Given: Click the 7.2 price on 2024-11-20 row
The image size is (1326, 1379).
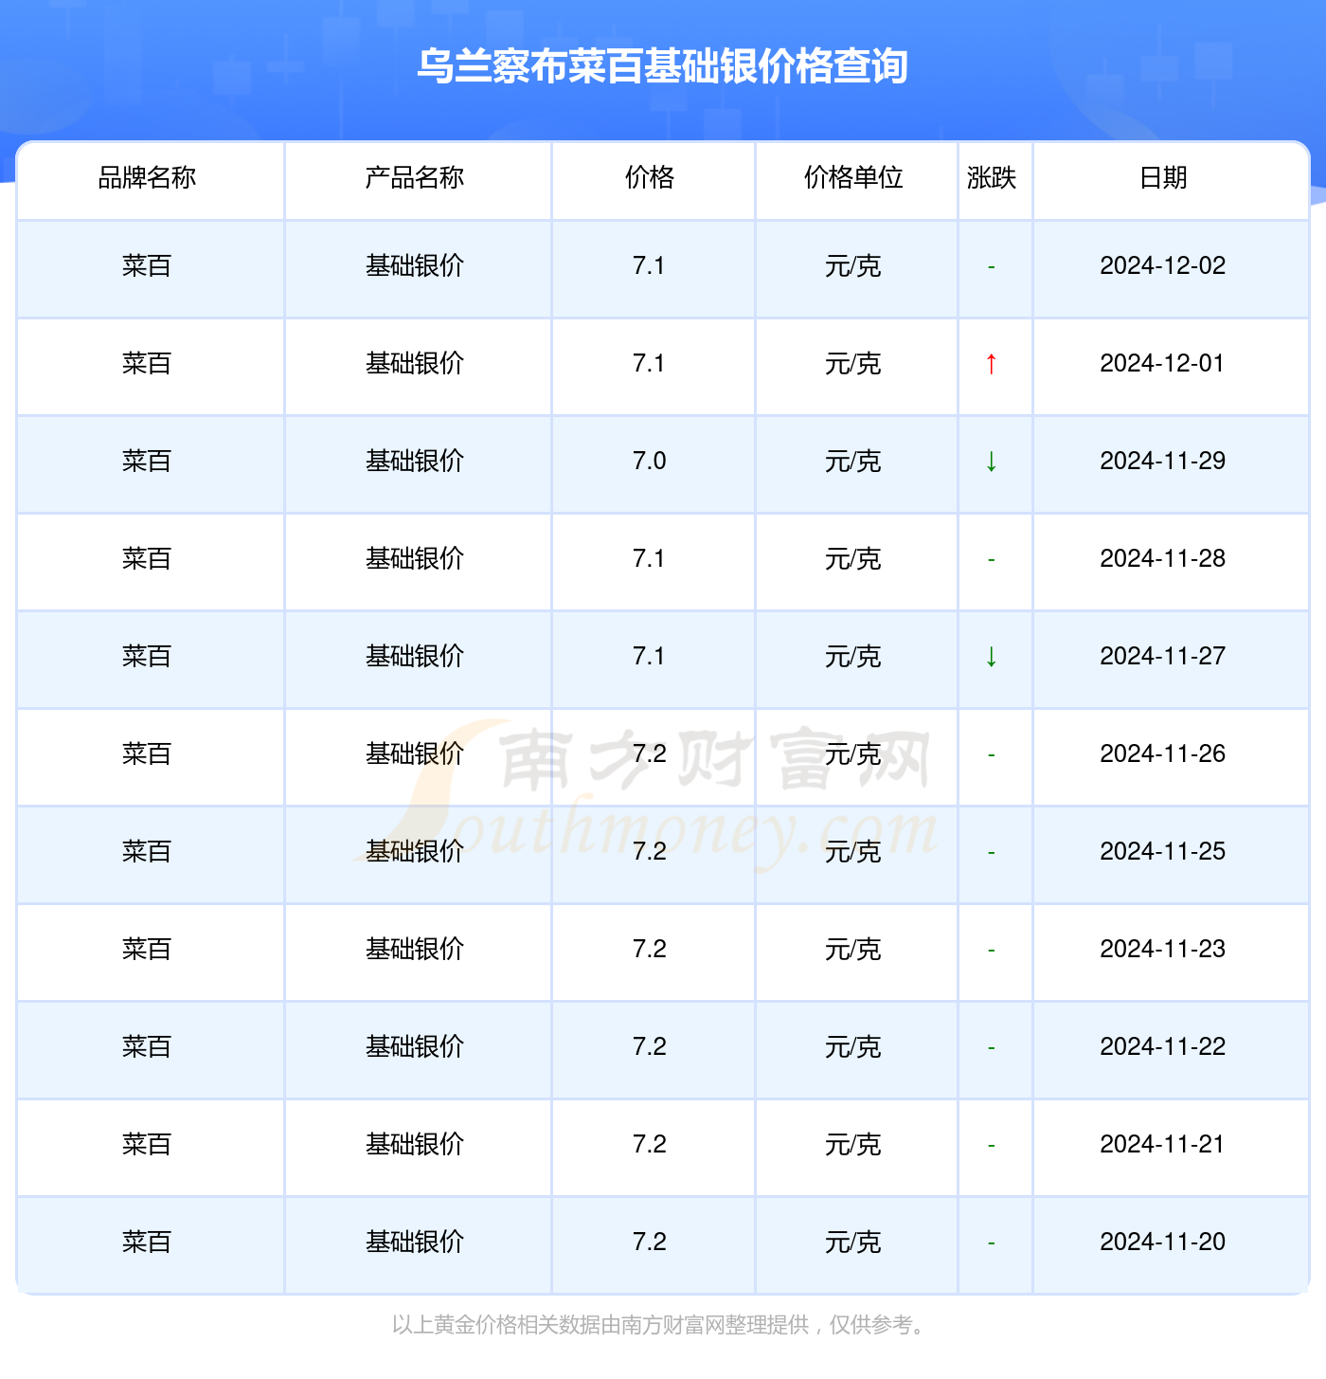Looking at the screenshot, I should (x=650, y=1242).
